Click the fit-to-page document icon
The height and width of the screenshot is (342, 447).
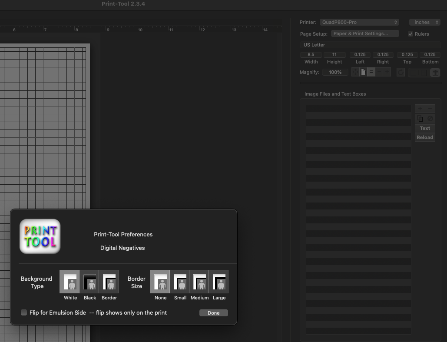pos(363,72)
